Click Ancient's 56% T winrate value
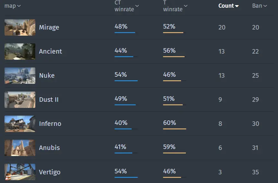The image size is (278, 183). click(x=169, y=50)
